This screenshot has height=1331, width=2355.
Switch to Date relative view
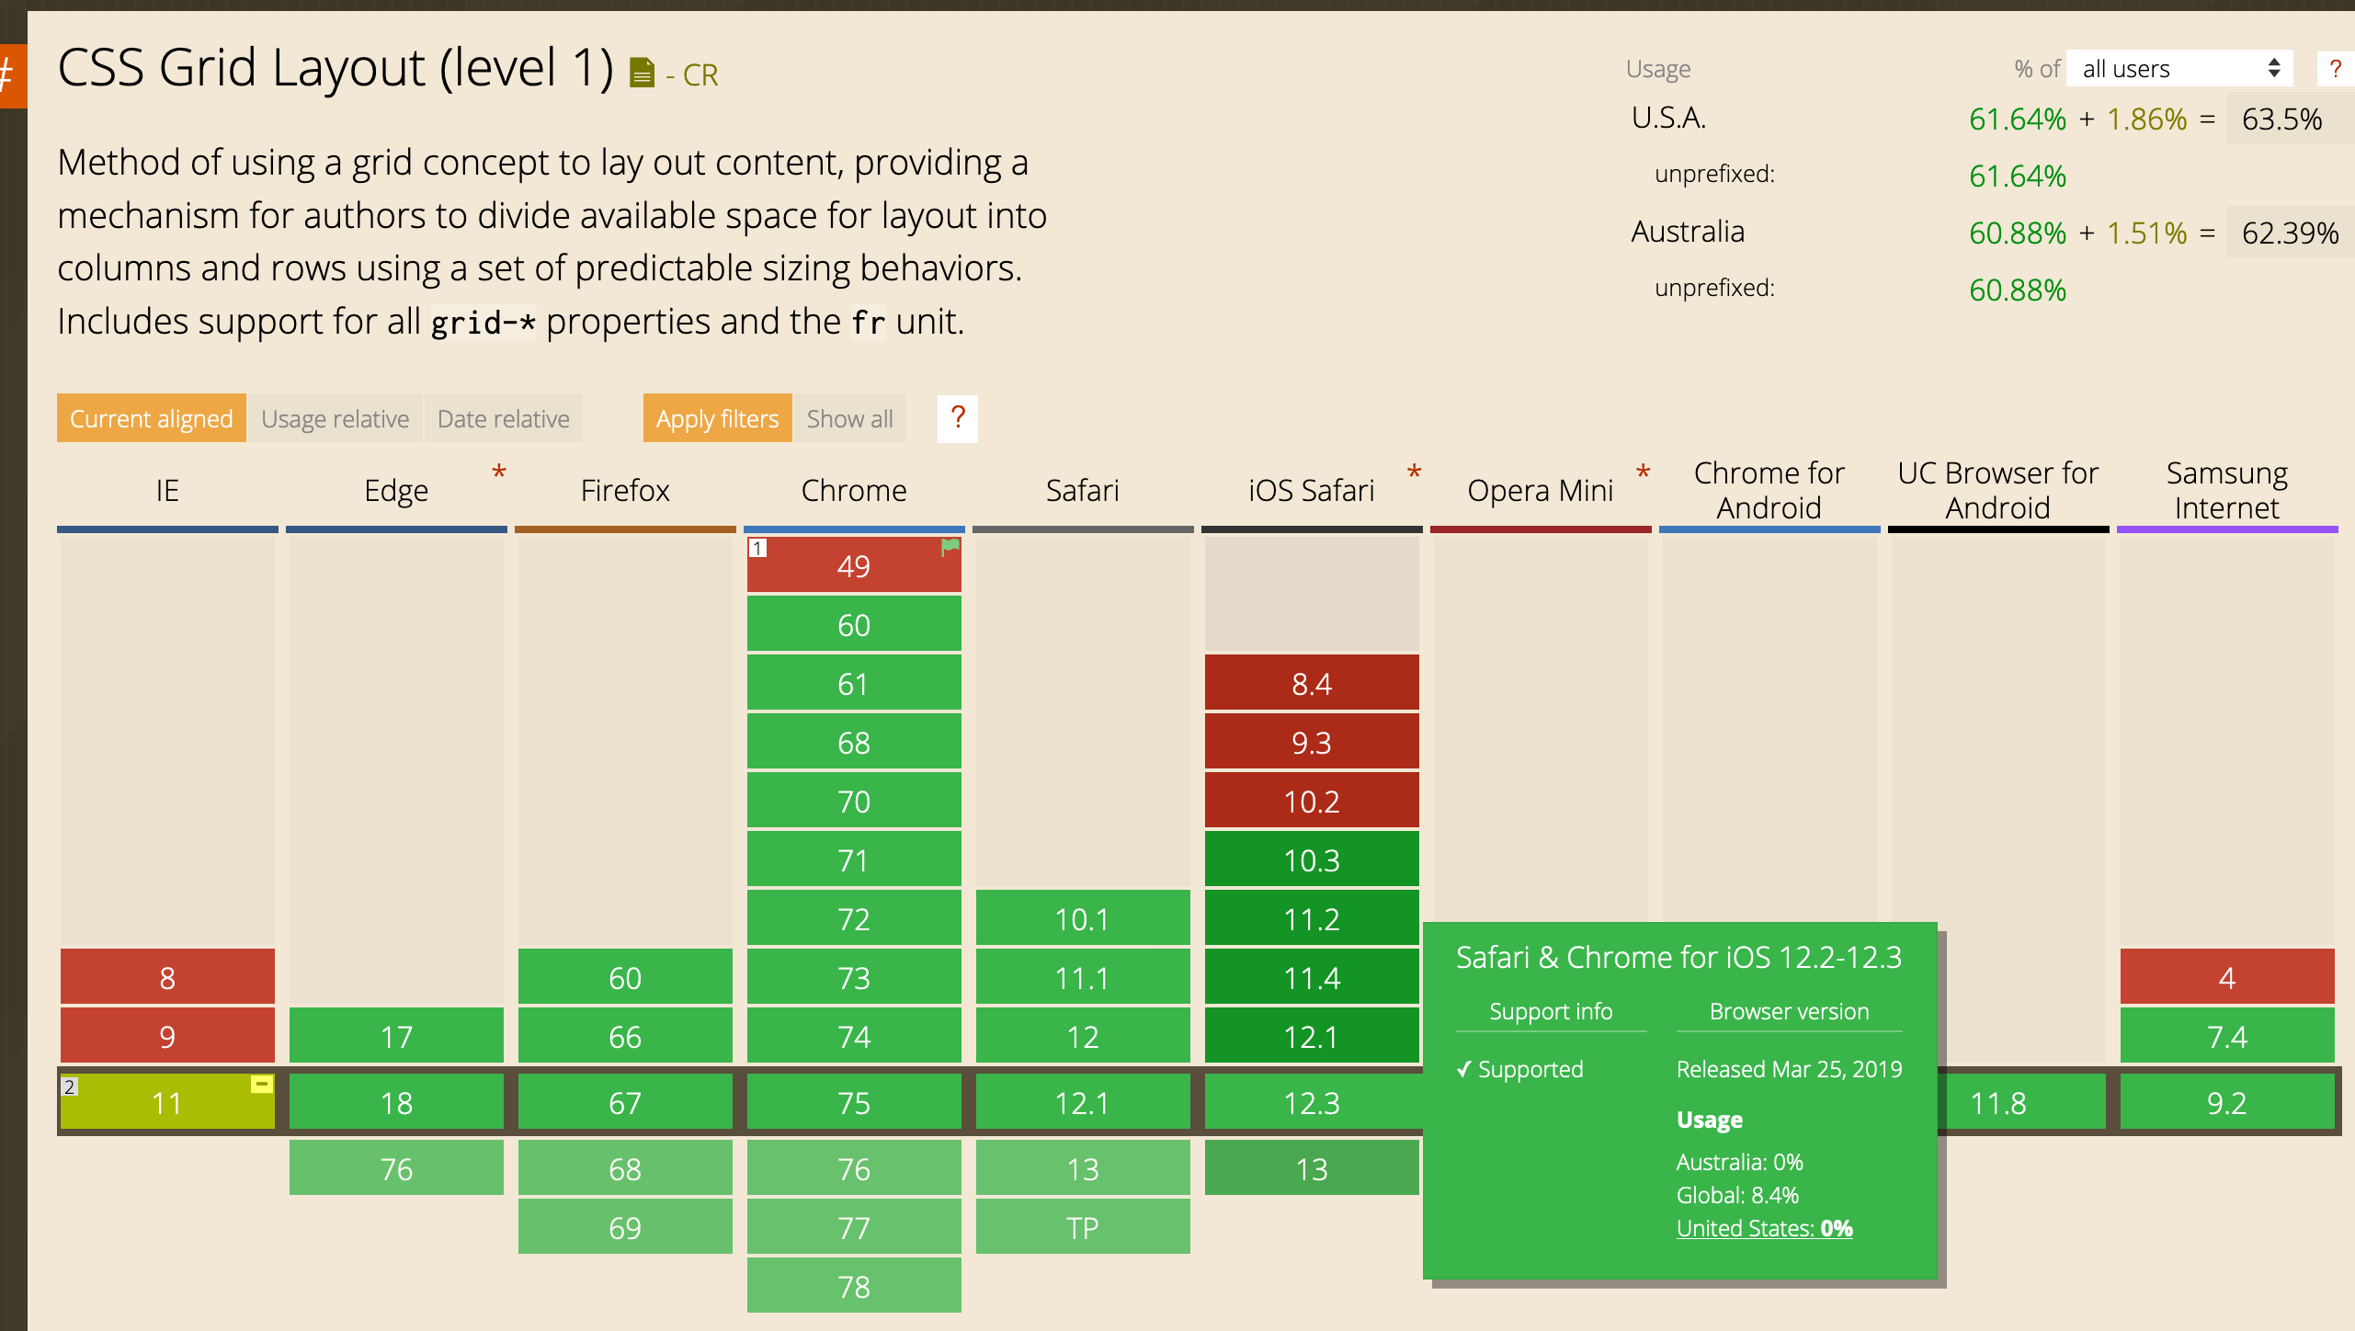(504, 418)
